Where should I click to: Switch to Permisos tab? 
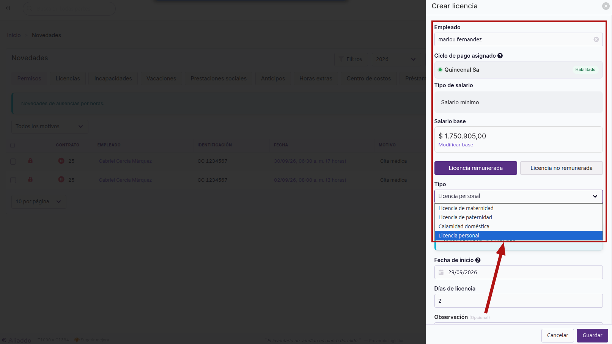point(29,79)
